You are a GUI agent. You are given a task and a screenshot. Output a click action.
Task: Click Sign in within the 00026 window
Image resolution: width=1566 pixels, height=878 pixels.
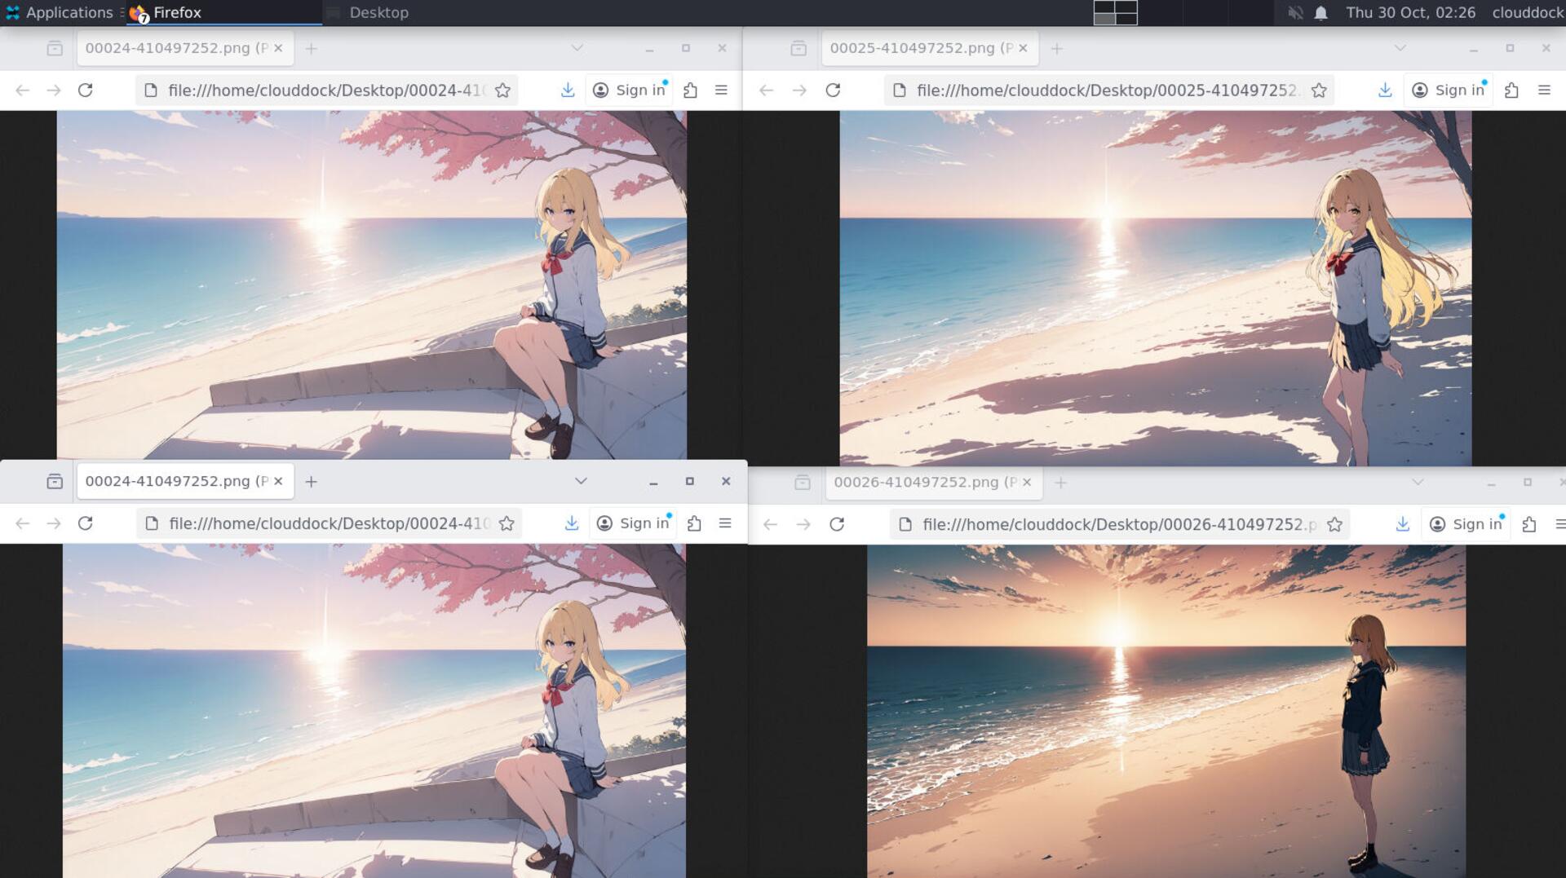pos(1466,524)
